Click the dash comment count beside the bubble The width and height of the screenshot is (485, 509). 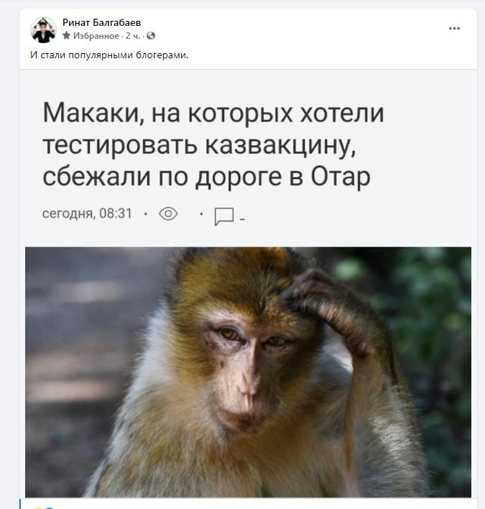click(x=242, y=220)
